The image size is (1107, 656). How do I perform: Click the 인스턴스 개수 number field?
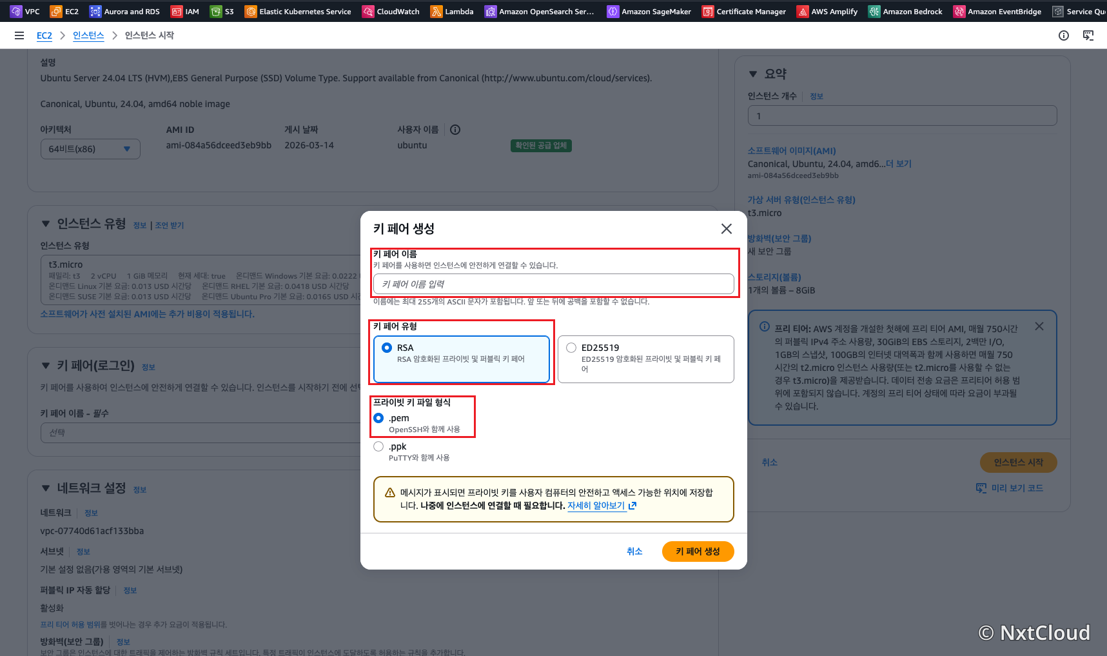(x=903, y=115)
